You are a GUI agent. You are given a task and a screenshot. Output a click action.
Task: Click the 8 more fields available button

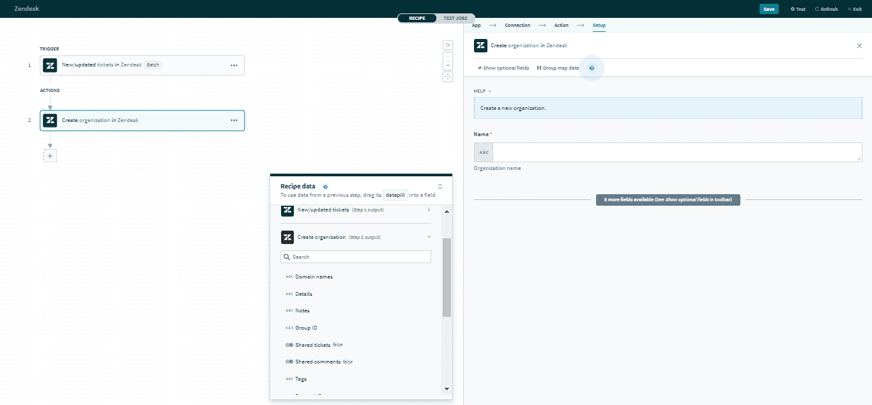point(668,199)
